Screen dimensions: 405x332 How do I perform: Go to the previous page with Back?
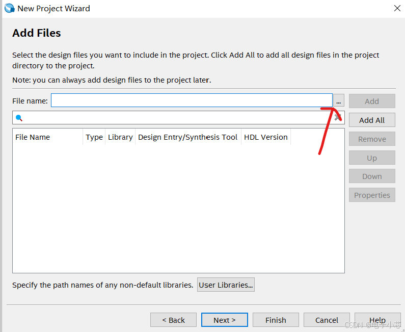click(x=173, y=320)
